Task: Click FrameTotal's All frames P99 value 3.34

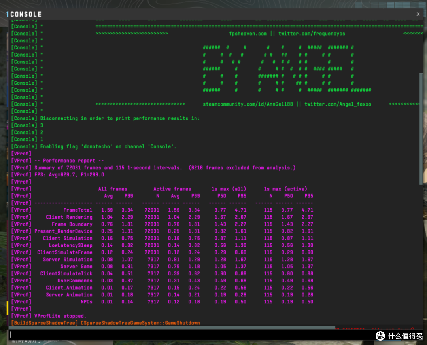Action: coord(127,210)
